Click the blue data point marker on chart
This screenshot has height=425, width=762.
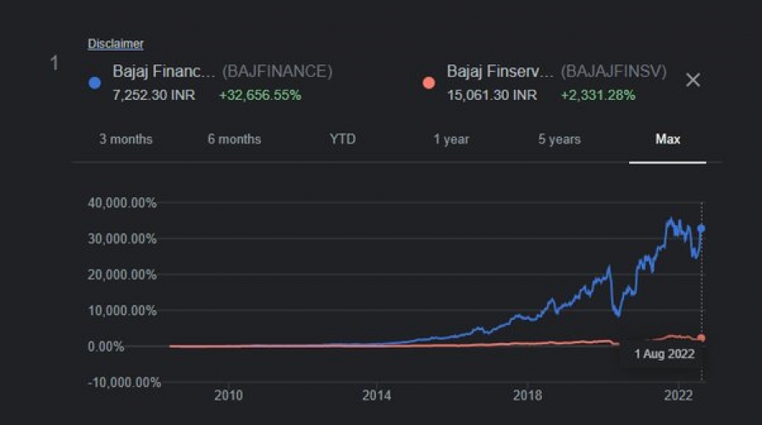pyautogui.click(x=701, y=229)
